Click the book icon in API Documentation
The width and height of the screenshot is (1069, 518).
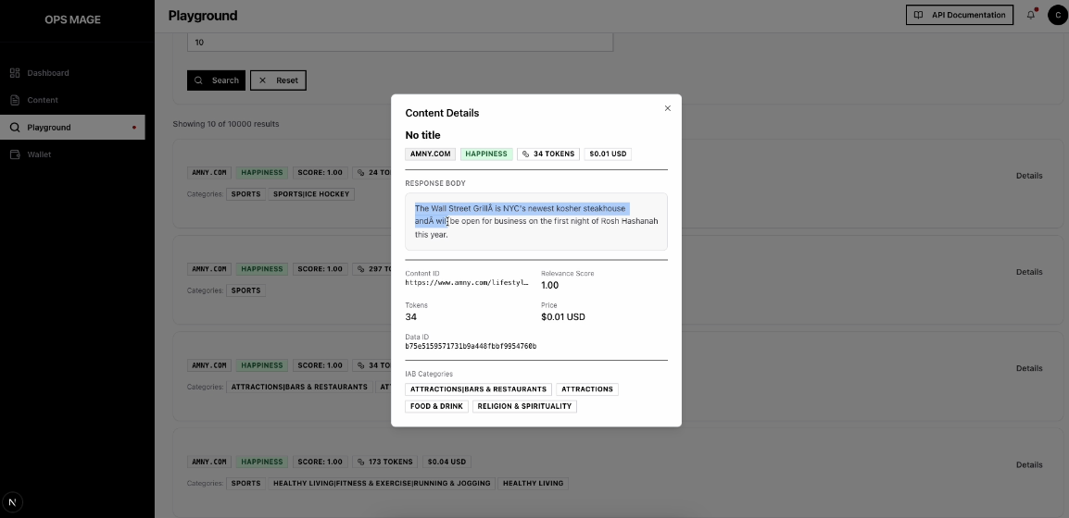[x=918, y=15]
